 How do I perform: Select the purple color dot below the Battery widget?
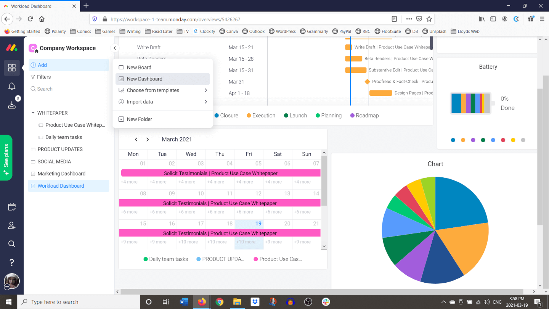pyautogui.click(x=473, y=140)
